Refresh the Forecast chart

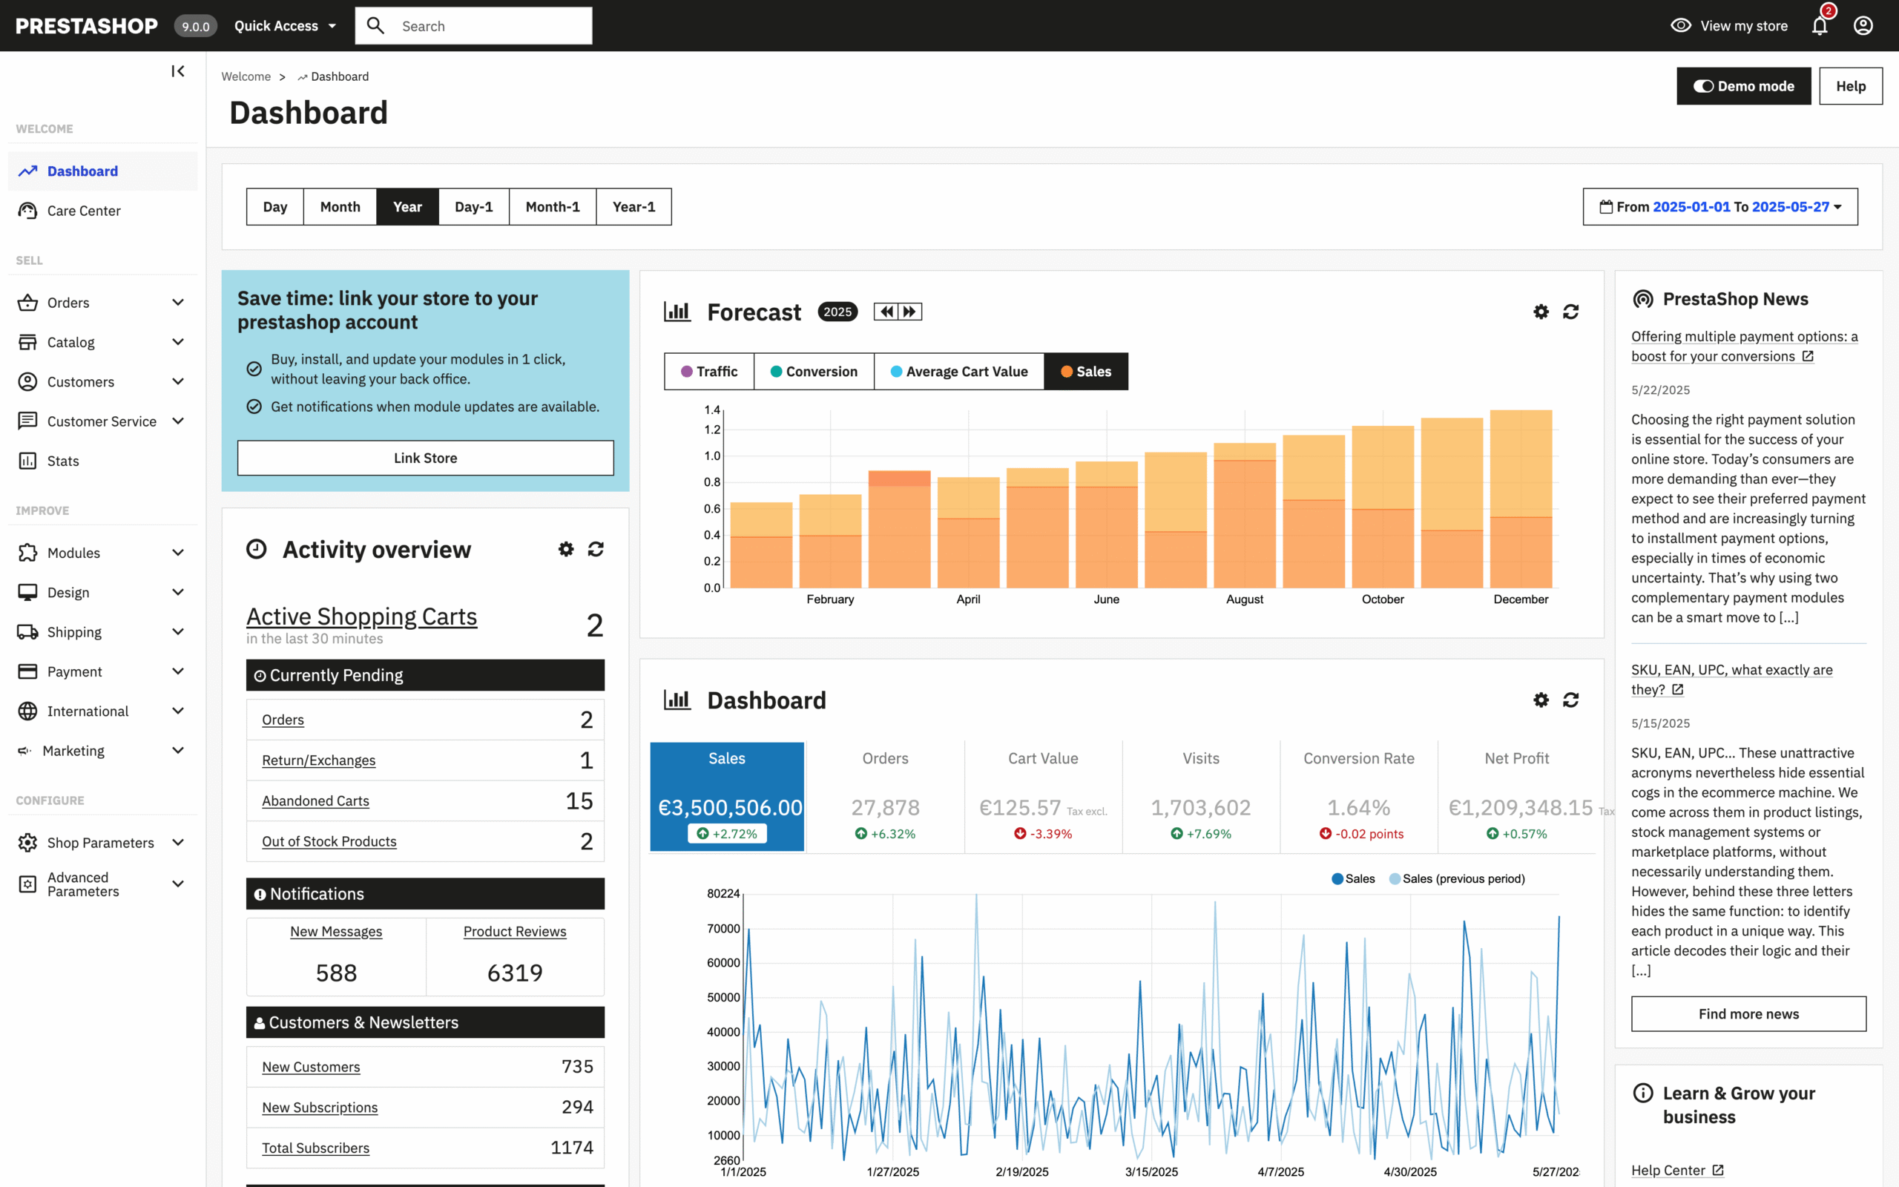pyautogui.click(x=1570, y=312)
